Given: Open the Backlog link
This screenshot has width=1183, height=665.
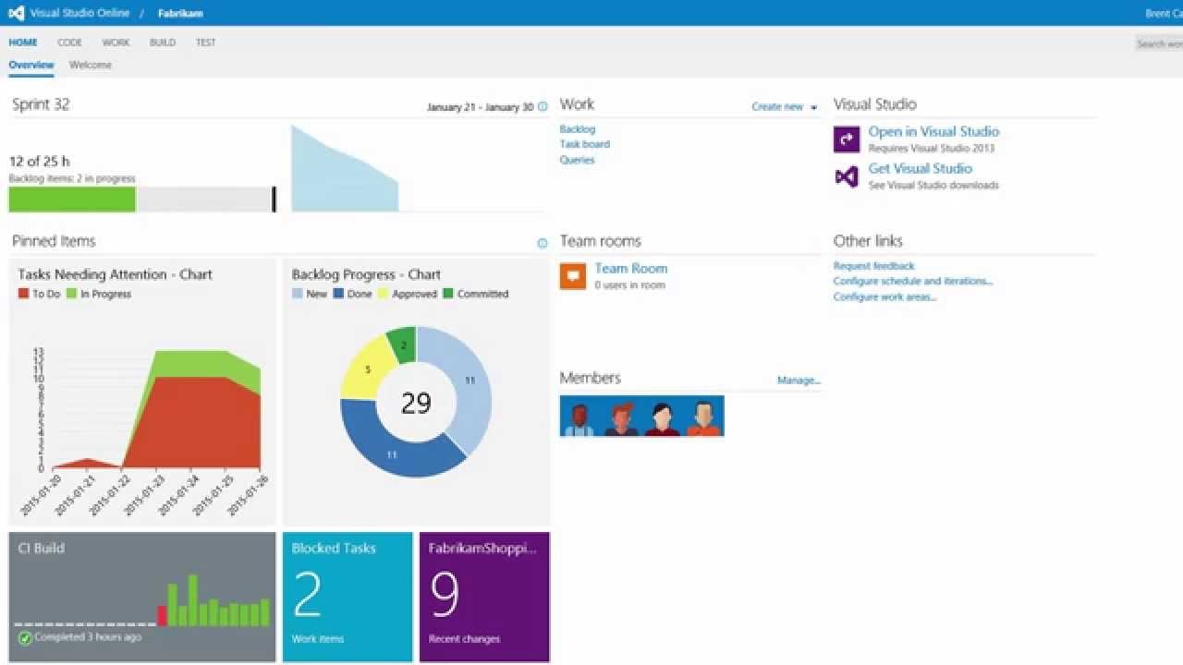Looking at the screenshot, I should 578,129.
